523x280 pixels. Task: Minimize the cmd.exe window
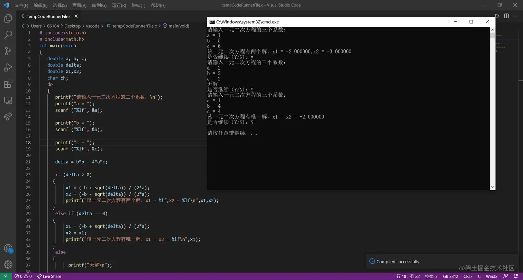pos(455,22)
